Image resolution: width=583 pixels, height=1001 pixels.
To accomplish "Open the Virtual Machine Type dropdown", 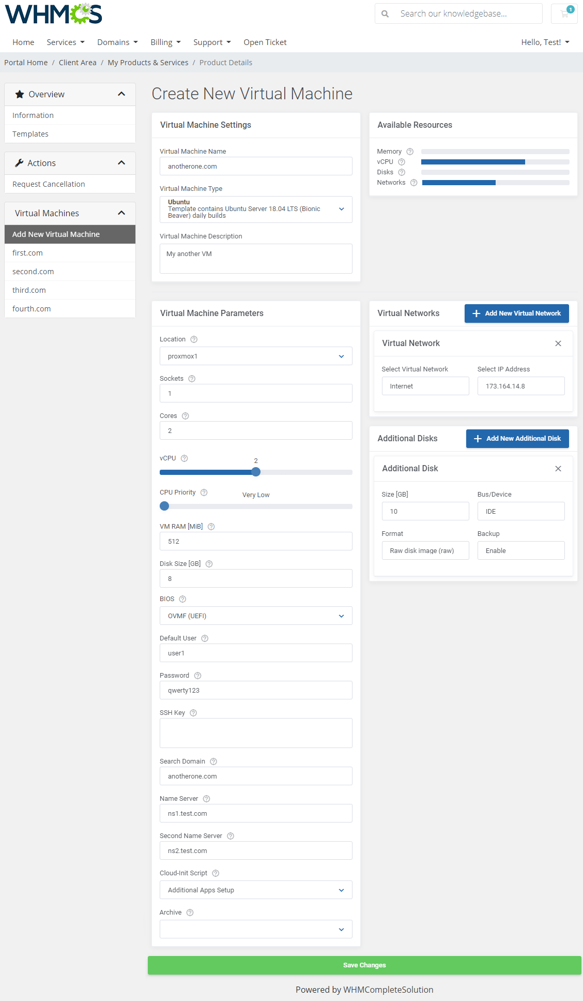I will click(256, 210).
